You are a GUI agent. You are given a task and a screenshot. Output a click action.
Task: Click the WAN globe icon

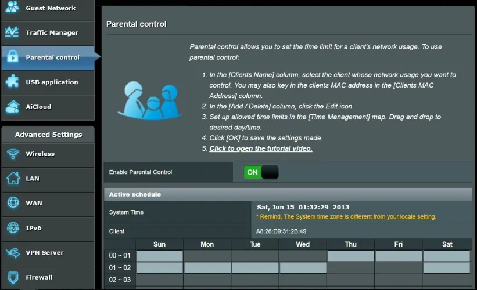[13, 203]
